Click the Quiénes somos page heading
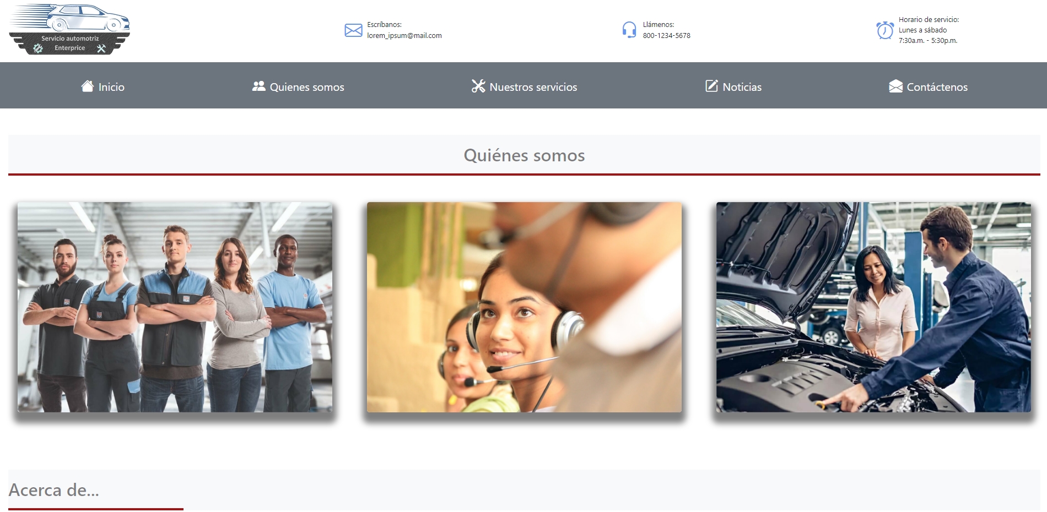Viewport: 1047px width, 512px height. point(523,156)
